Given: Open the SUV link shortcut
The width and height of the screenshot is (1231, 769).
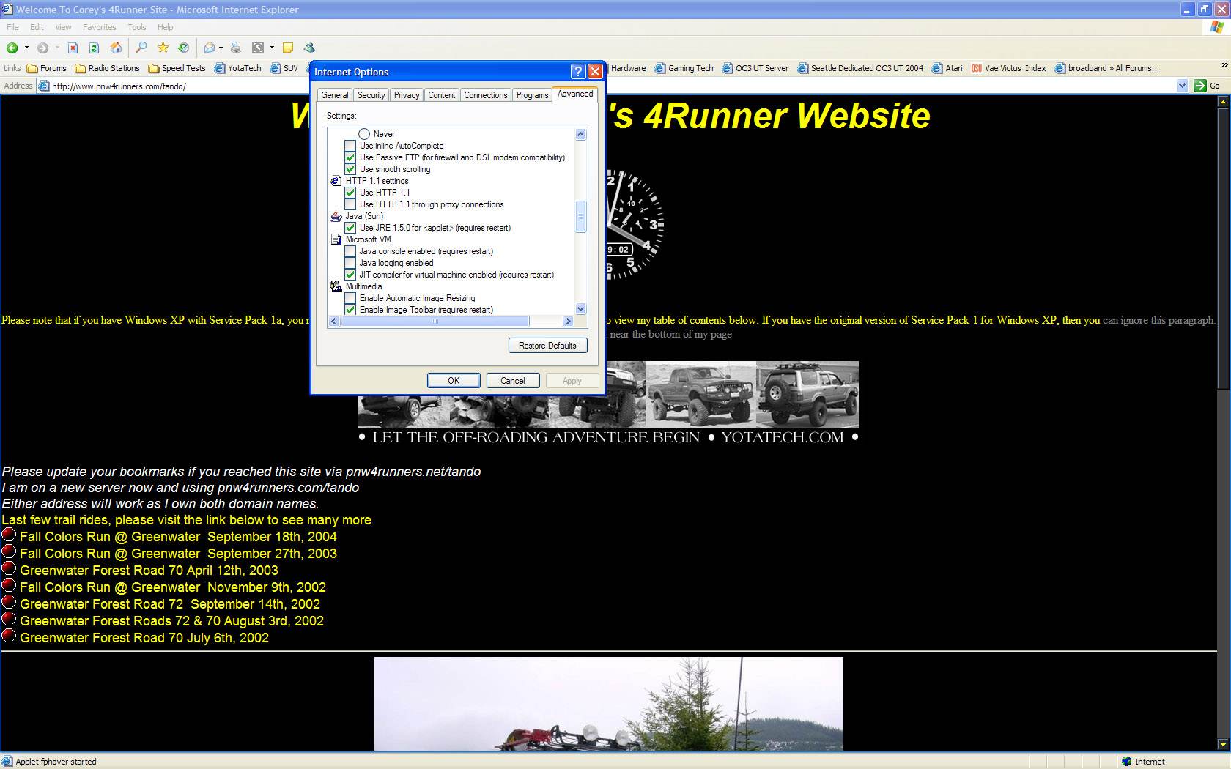Looking at the screenshot, I should (284, 68).
